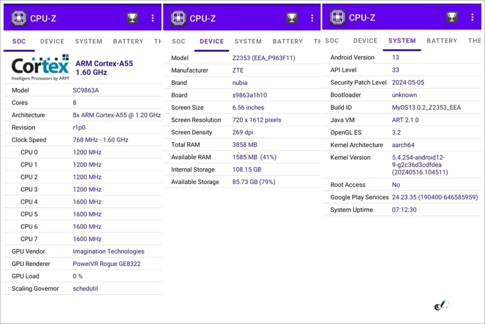Switch to DEVICE tab in right panel
The width and height of the screenshot is (485, 324).
coord(366,41)
